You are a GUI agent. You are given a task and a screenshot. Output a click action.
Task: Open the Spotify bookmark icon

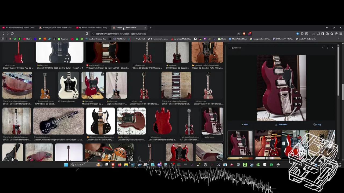[x=77, y=39]
